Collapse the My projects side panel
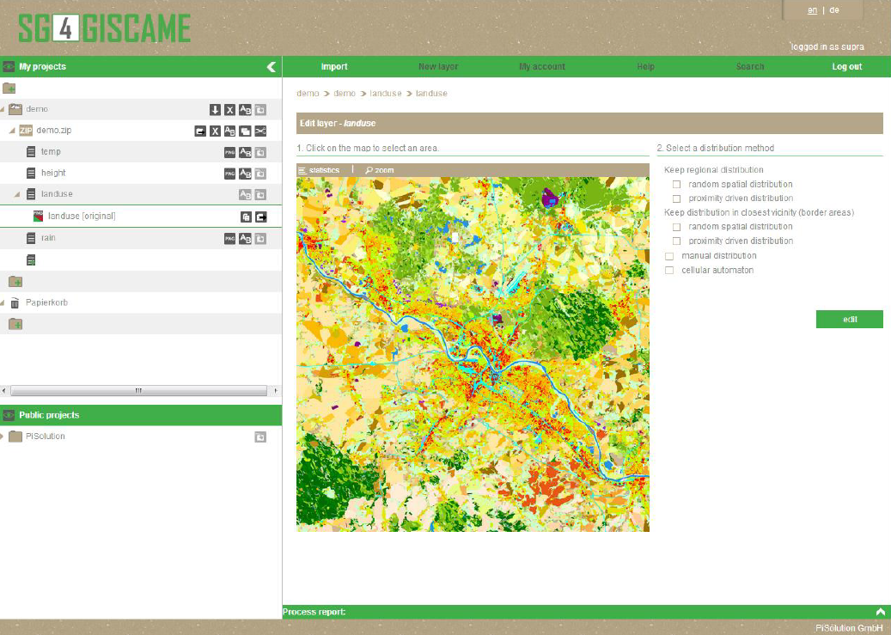The width and height of the screenshot is (891, 635). 272,67
